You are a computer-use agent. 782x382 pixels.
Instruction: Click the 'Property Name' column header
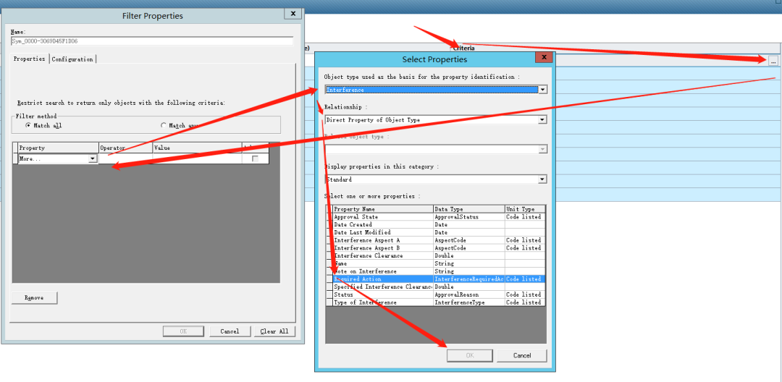coord(383,209)
